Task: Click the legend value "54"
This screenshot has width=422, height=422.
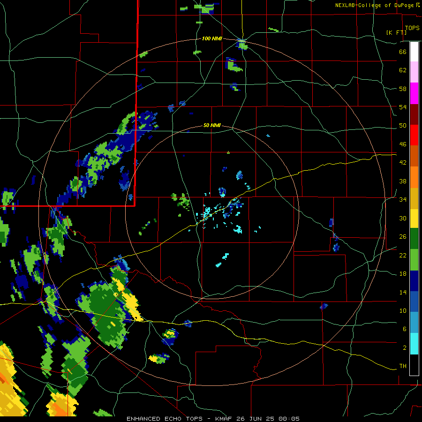Action: 403,107
